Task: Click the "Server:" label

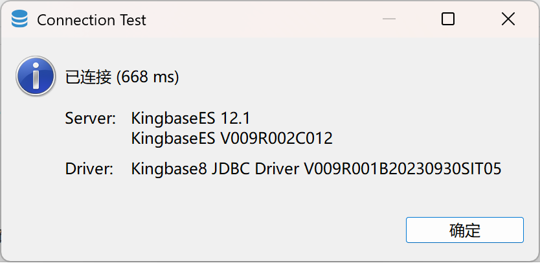Action: (x=91, y=119)
